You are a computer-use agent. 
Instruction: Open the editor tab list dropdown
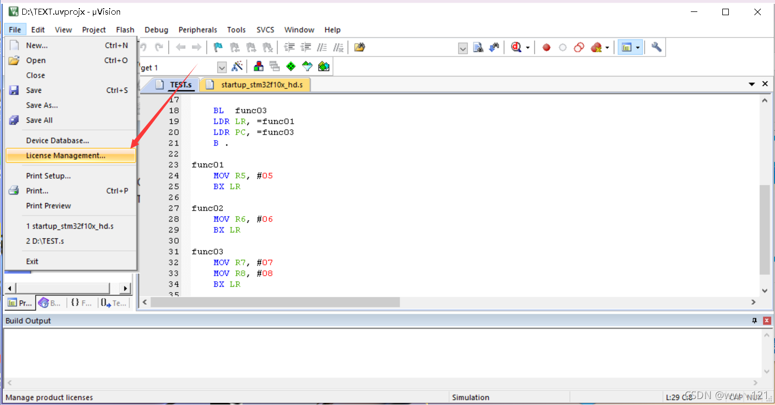(x=752, y=84)
